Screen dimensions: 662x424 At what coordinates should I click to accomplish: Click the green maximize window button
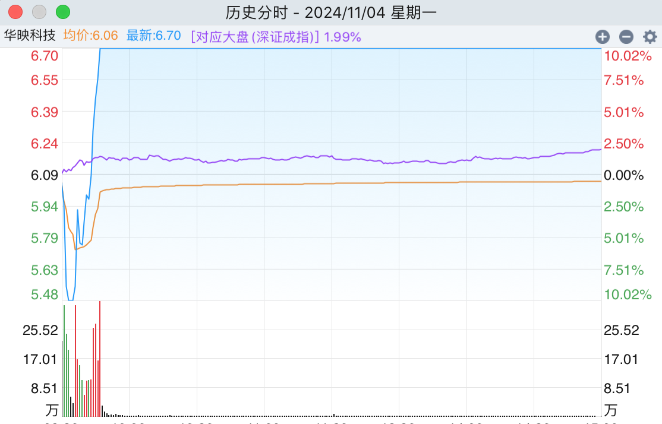[x=63, y=12]
